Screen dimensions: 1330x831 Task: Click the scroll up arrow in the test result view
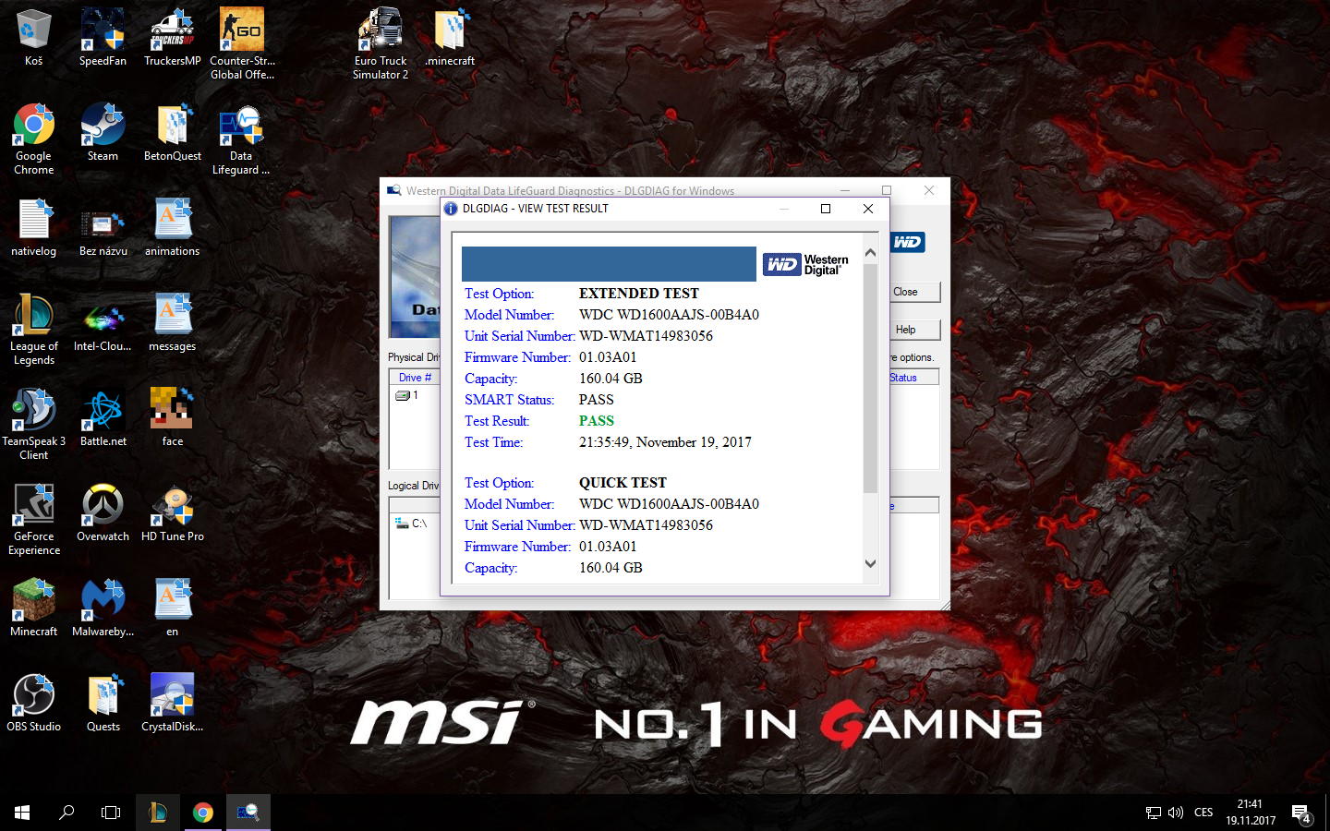tap(870, 252)
